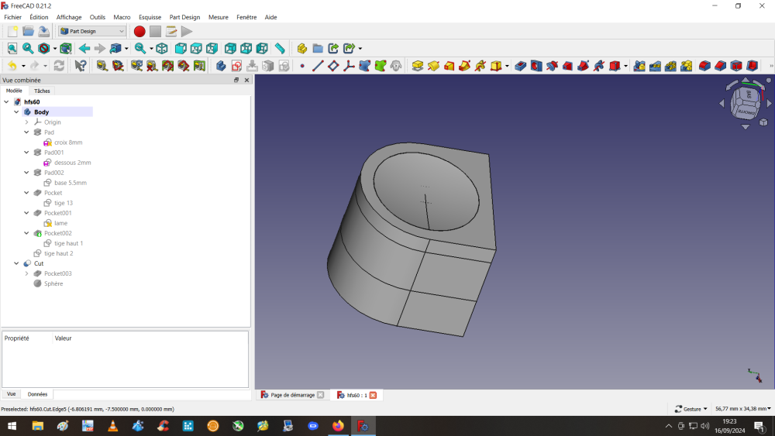The height and width of the screenshot is (436, 775).
Task: Select the measure distance ruler tool
Action: coord(280,48)
